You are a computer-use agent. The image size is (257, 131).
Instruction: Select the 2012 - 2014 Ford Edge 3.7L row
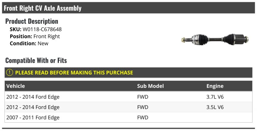[x=128, y=97]
